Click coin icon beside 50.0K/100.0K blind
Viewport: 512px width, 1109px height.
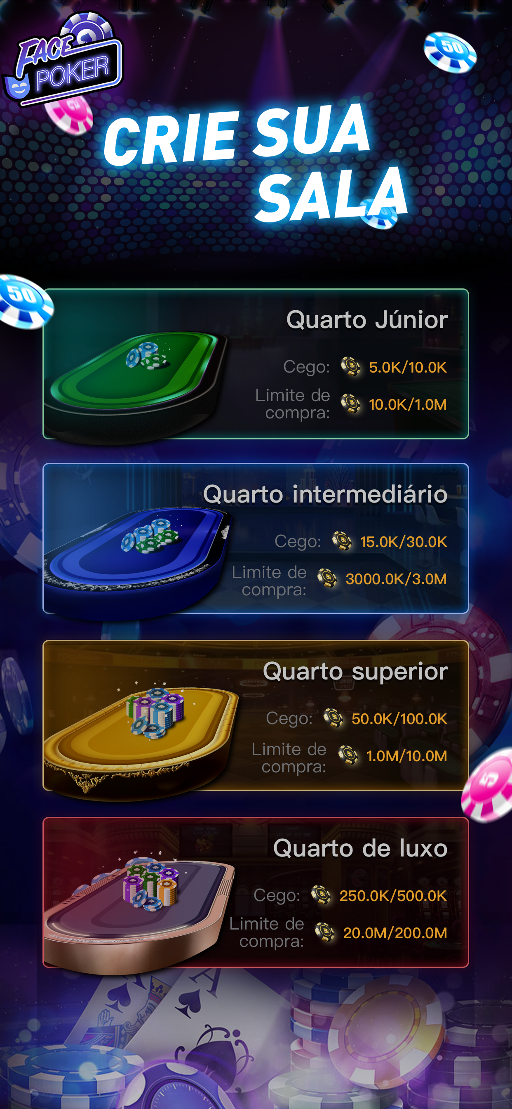click(x=333, y=718)
